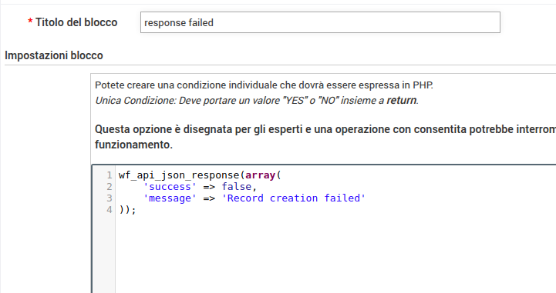Click the false value in the code

pyautogui.click(x=237, y=187)
